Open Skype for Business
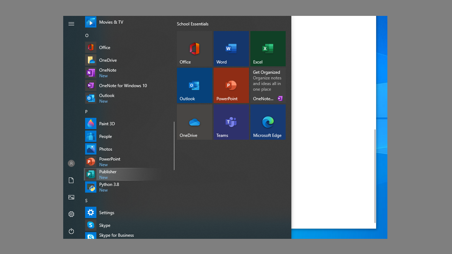This screenshot has height=254, width=452. (x=123, y=235)
